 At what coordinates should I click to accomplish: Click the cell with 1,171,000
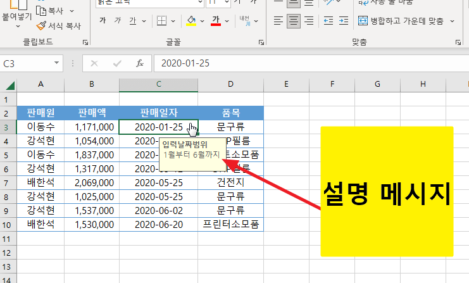92,127
